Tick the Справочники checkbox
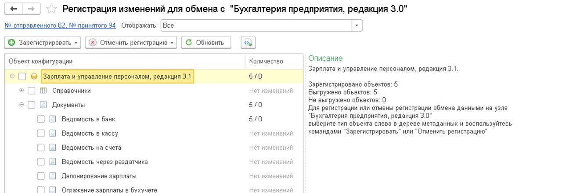 [x=31, y=91]
